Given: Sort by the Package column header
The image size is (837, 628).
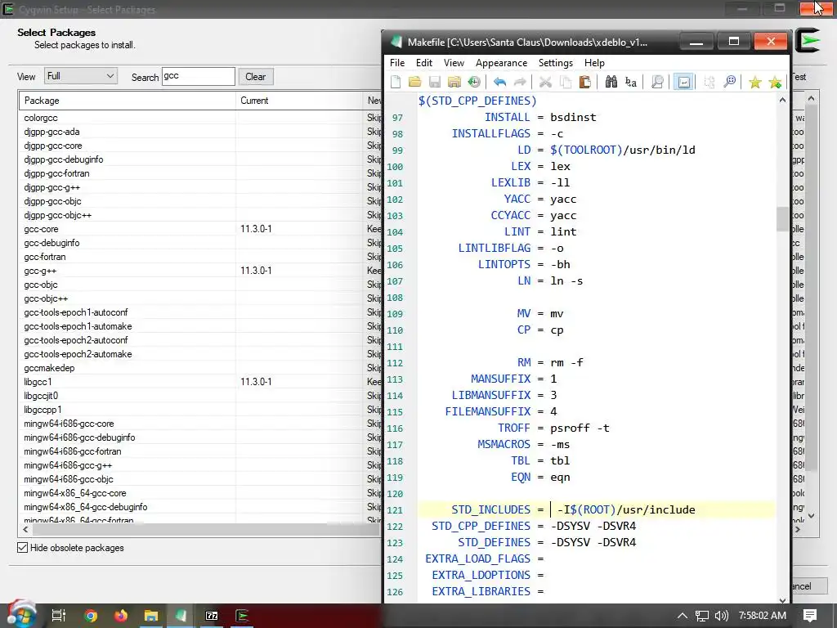Looking at the screenshot, I should pos(127,101).
